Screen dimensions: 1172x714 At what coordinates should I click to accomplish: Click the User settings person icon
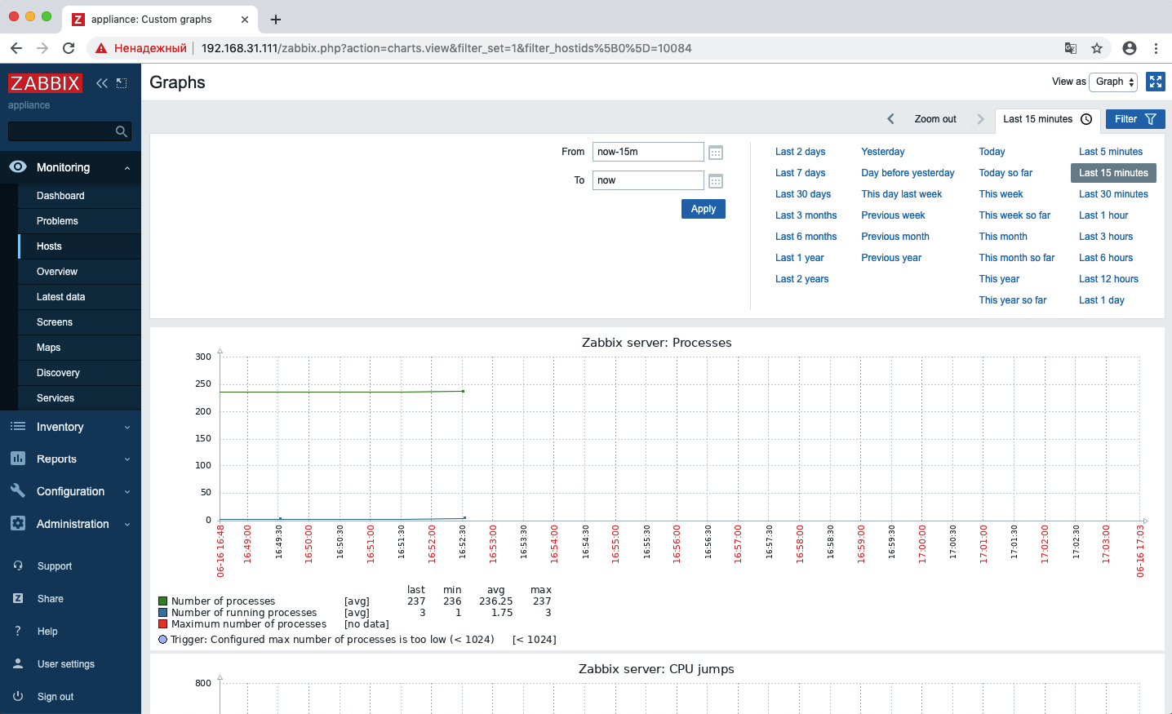pos(18,663)
